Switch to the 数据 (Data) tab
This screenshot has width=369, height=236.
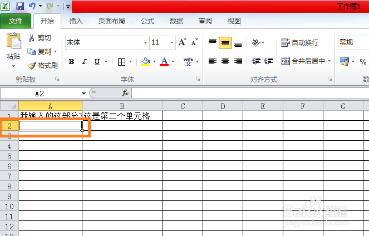click(x=176, y=21)
